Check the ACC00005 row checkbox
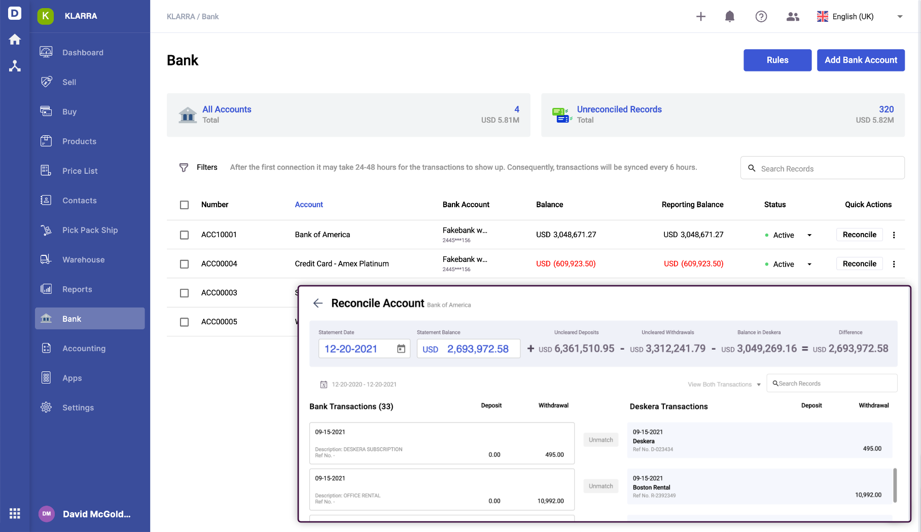The width and height of the screenshot is (921, 532). [x=184, y=322]
